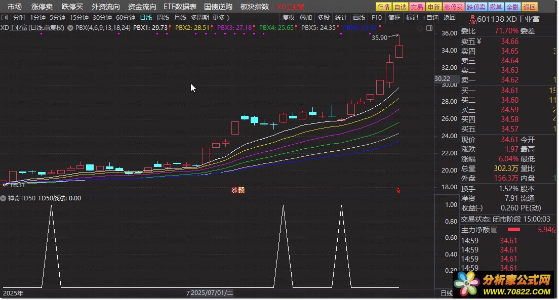Click the pink 交易 button

(x=416, y=7)
